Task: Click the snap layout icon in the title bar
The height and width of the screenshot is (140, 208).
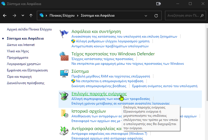Action: tap(158, 4)
